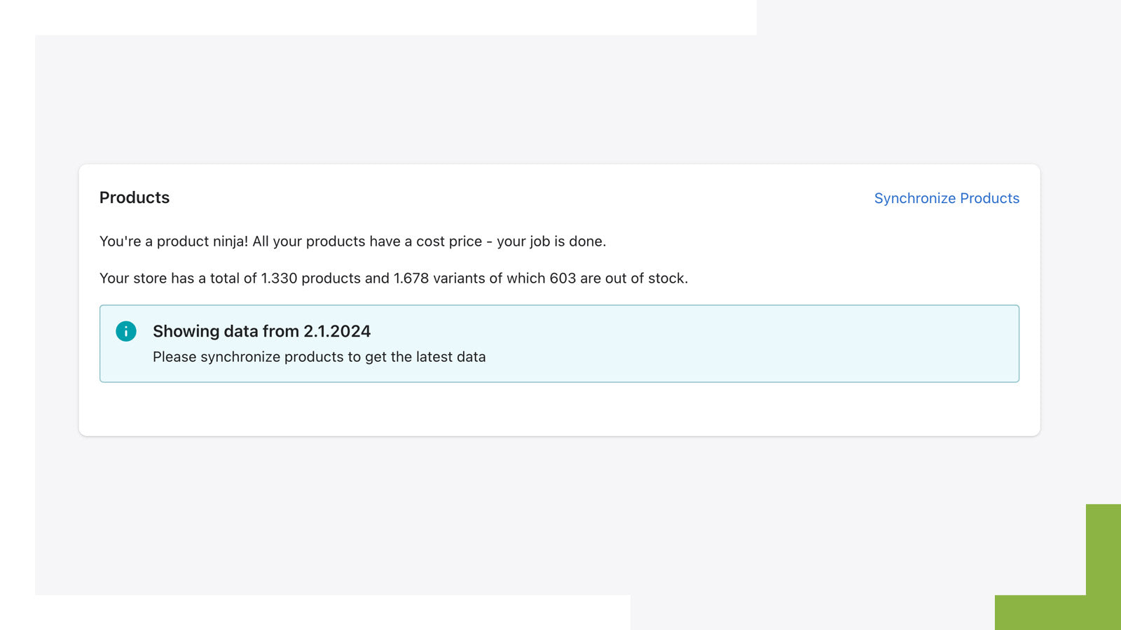Click the synchronization reminder message
This screenshot has height=630, width=1121.
[x=319, y=357]
